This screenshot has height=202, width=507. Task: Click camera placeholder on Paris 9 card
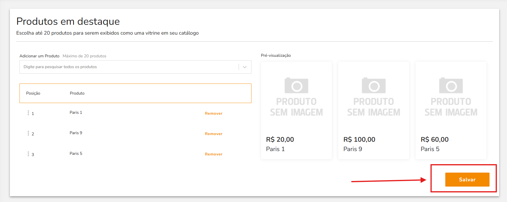[373, 86]
